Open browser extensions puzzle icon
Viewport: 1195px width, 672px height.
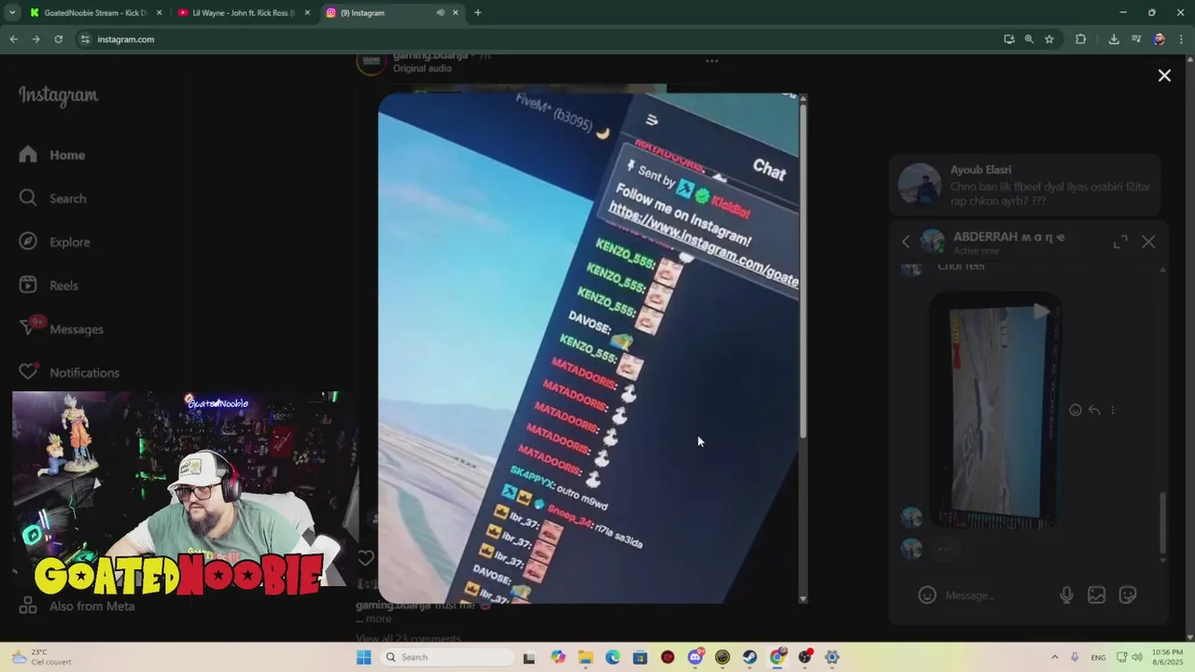click(x=1081, y=39)
